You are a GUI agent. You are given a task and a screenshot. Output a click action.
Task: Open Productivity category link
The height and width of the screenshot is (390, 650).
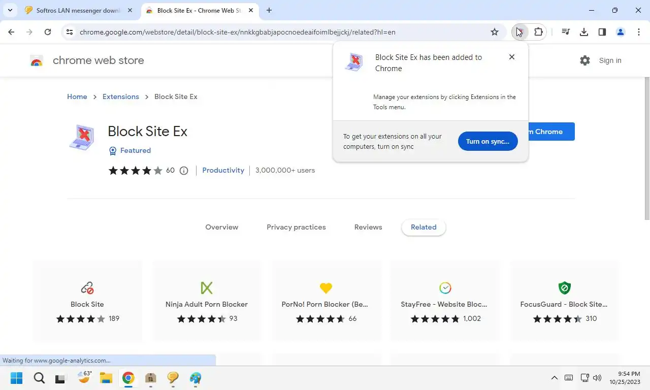pyautogui.click(x=223, y=170)
